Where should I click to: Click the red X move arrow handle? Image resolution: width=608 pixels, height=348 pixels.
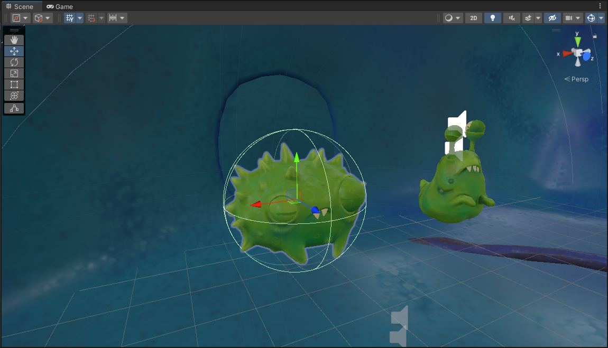click(255, 204)
